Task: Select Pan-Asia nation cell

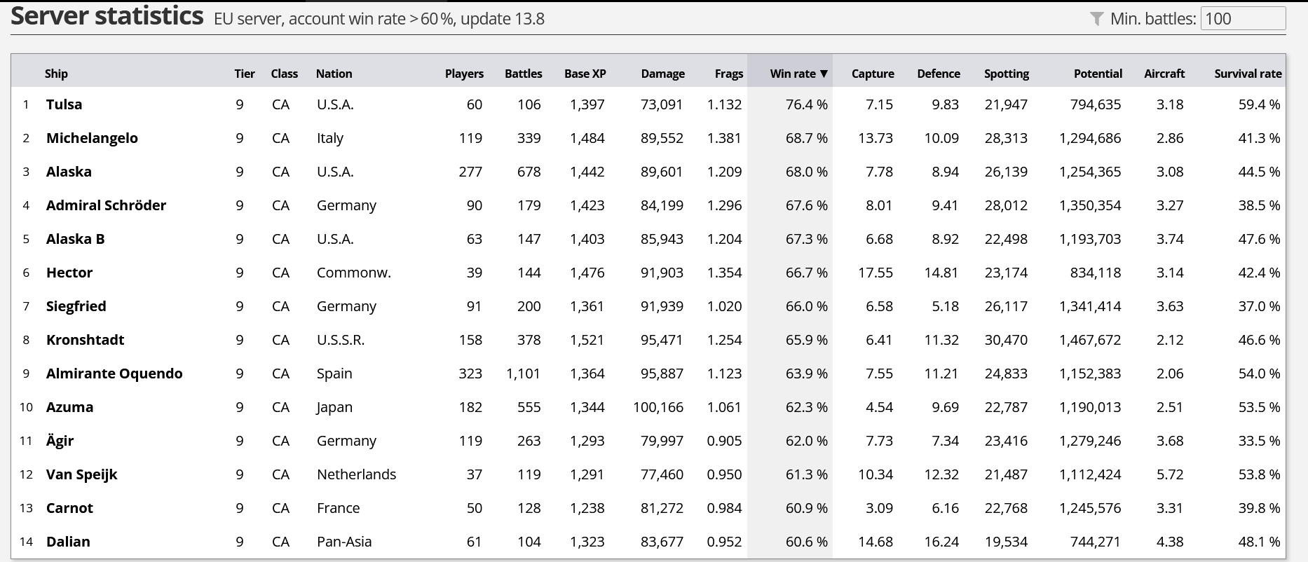Action: pyautogui.click(x=344, y=542)
